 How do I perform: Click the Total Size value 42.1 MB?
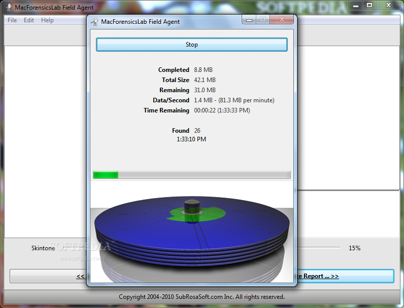[x=205, y=80]
